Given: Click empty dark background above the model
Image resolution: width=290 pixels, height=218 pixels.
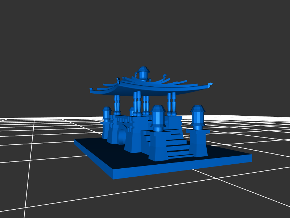Looking at the screenshot, I should (145, 29).
